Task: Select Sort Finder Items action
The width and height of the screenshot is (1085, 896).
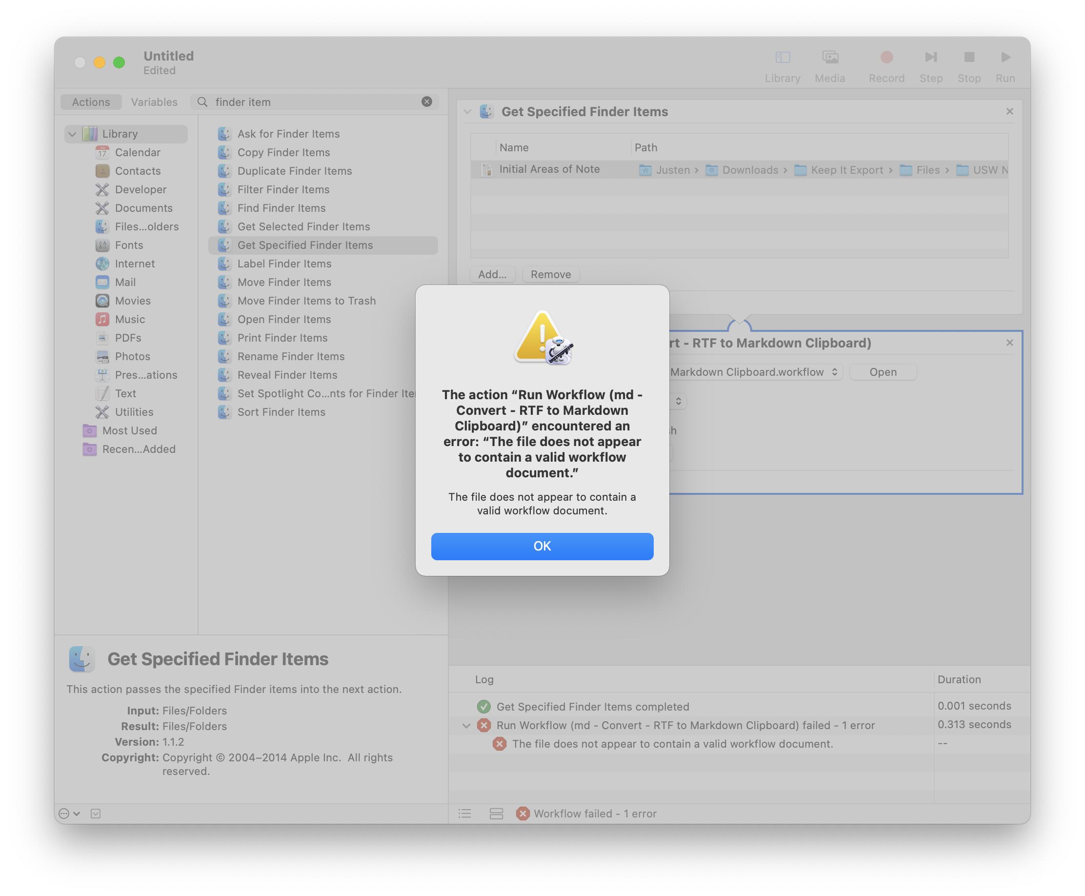Action: 281,413
